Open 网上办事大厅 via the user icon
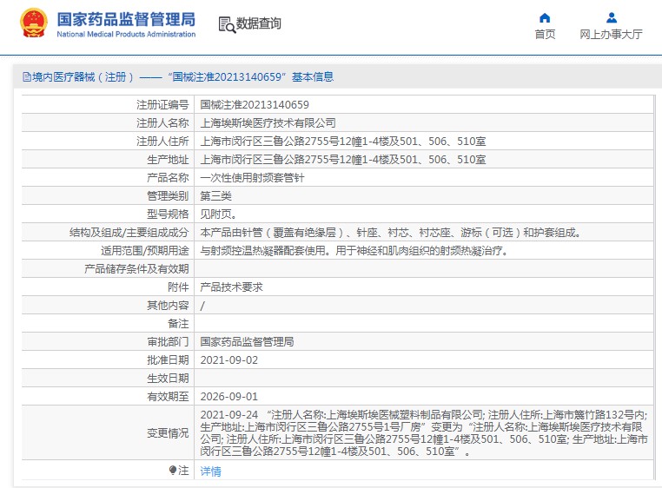Viewport: 662px width, 488px height. point(612,17)
